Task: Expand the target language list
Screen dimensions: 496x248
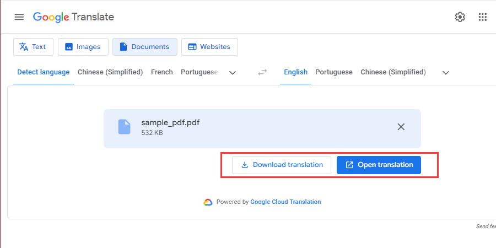Action: click(446, 73)
